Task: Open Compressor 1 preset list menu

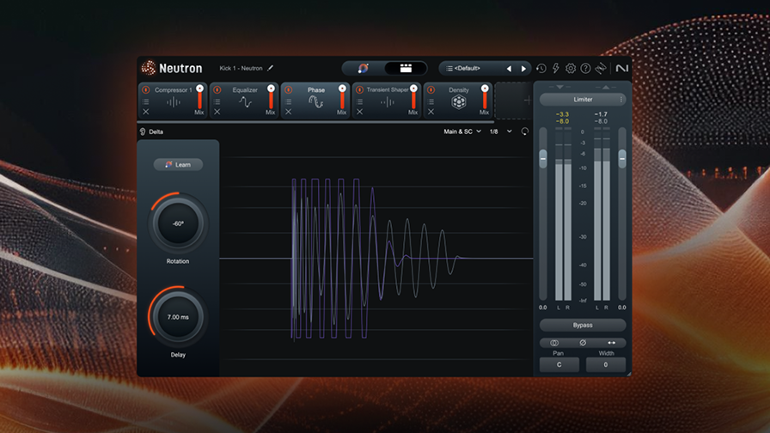Action: point(146,101)
